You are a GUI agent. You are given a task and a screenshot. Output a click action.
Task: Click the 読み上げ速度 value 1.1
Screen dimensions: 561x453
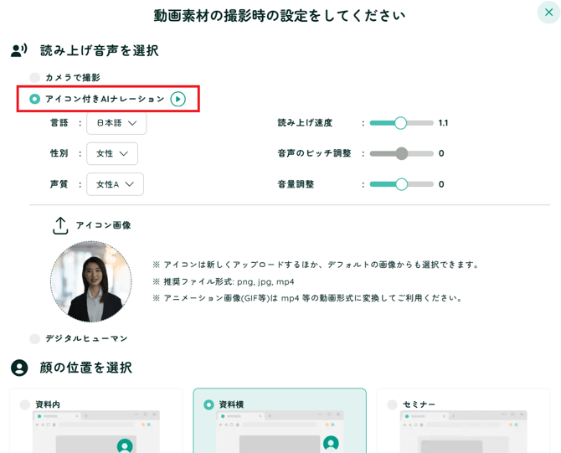pyautogui.click(x=443, y=123)
